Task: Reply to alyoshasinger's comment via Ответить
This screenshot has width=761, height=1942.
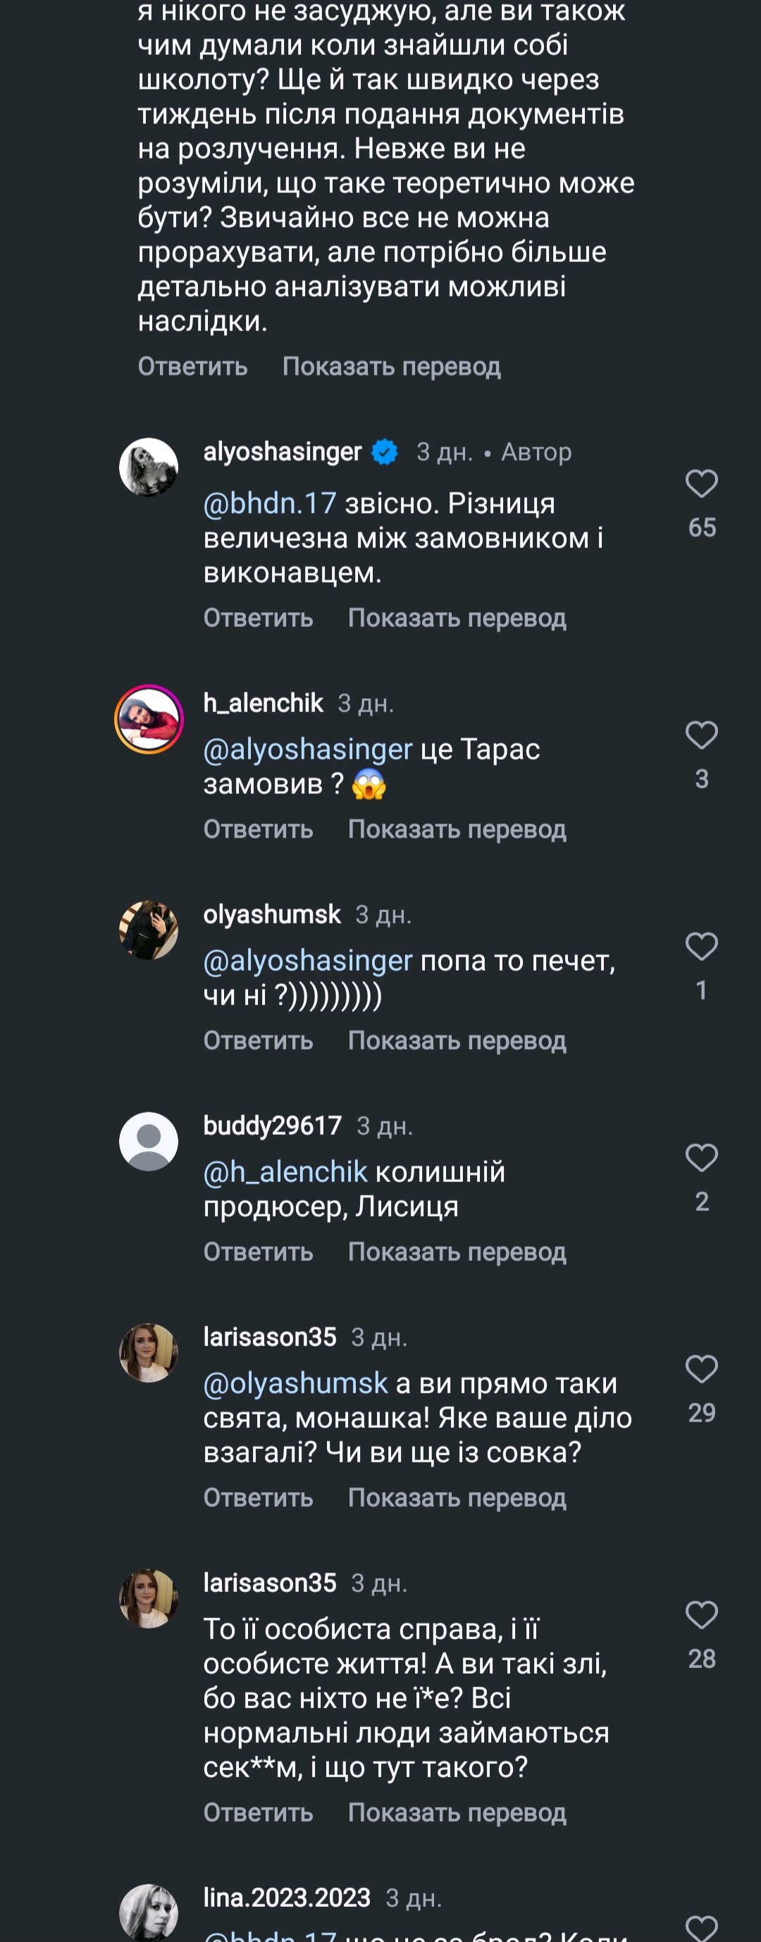Action: (258, 618)
